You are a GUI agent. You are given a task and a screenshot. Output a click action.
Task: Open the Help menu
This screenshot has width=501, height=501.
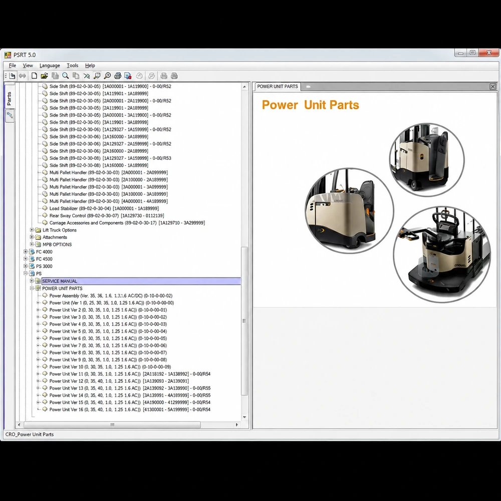click(x=90, y=66)
